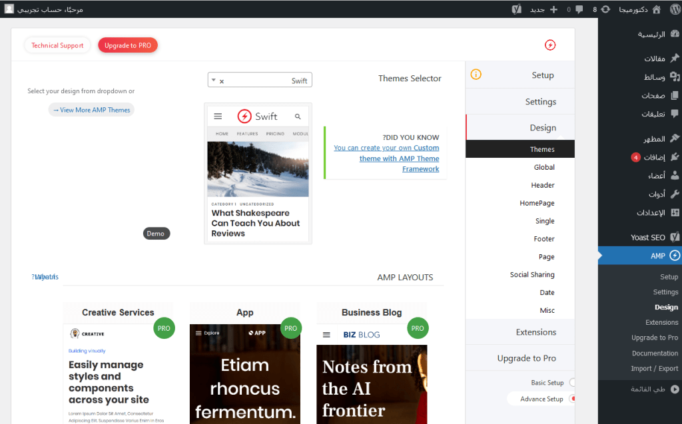Click the View More AMP Themes link
The height and width of the screenshot is (424, 682).
[91, 109]
